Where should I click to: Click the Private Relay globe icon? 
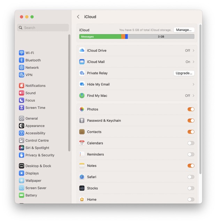[82, 73]
